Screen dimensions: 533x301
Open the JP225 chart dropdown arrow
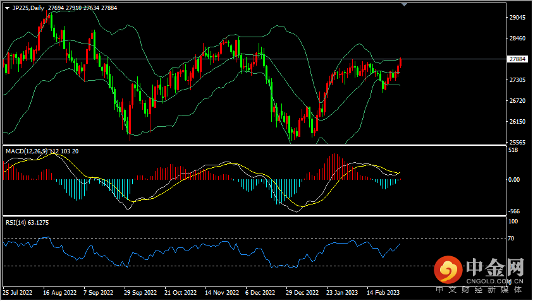[x=7, y=8]
